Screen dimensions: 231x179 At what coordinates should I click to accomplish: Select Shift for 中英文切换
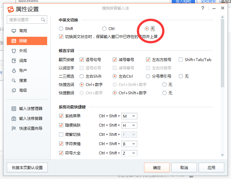pyautogui.click(x=61, y=29)
